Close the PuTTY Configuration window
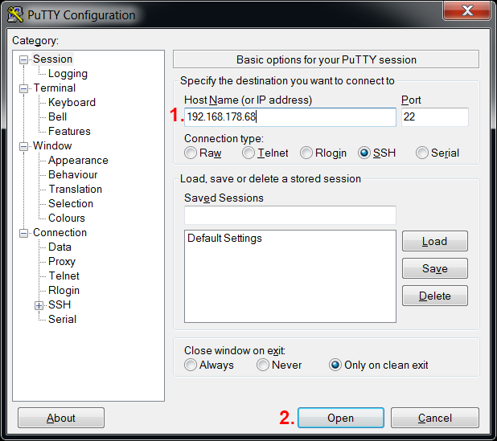 pos(467,10)
